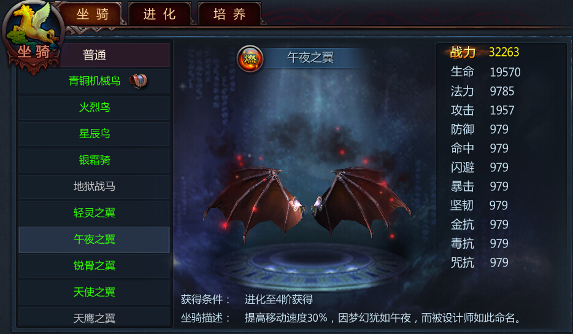The image size is (573, 334).
Task: Select the 银霜骑 mount
Action: (x=94, y=160)
